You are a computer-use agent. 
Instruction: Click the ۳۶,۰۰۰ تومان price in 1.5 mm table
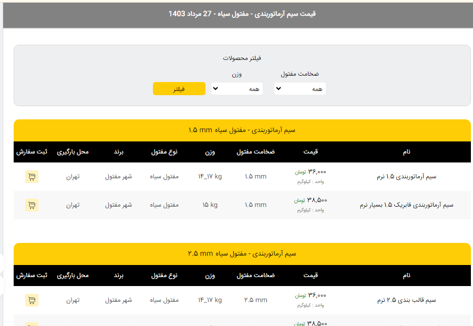pos(311,172)
